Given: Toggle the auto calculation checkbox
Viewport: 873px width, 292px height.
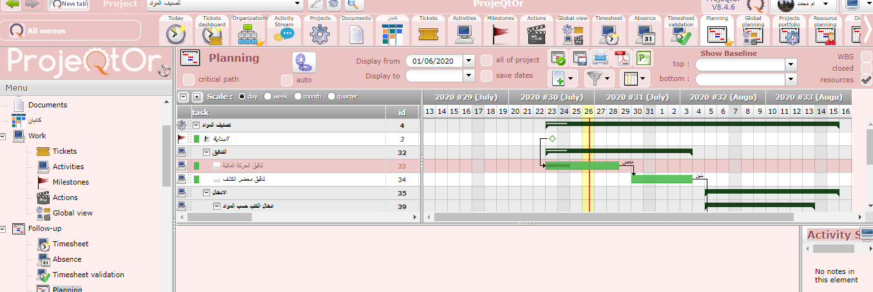Looking at the screenshot, I should 287,80.
